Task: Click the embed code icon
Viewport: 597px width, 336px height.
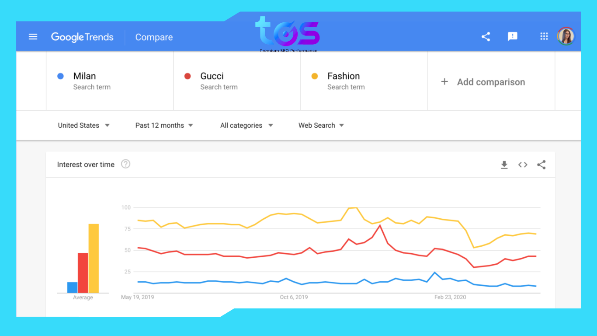Action: coord(523,165)
